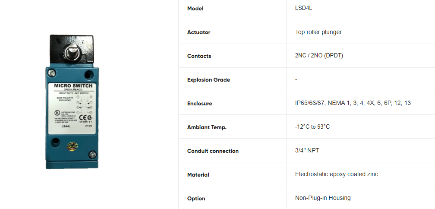Select the LSD4L model value
Viewport: 435px width, 209px height.
pyautogui.click(x=303, y=8)
